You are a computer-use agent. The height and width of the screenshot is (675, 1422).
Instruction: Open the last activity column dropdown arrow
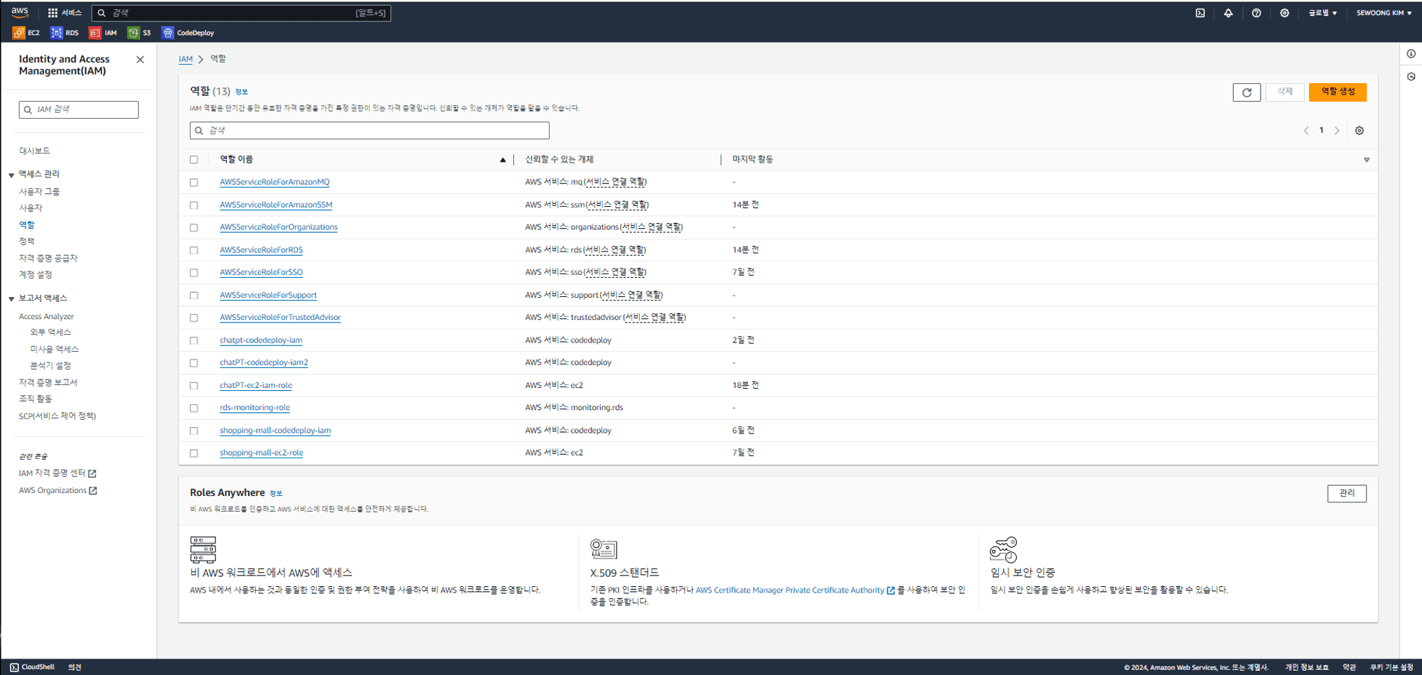point(1367,160)
